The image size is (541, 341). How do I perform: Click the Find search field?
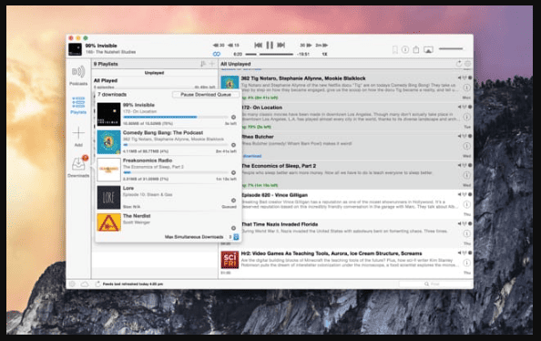(x=434, y=284)
